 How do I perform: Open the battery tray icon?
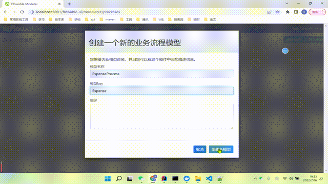[297, 178]
